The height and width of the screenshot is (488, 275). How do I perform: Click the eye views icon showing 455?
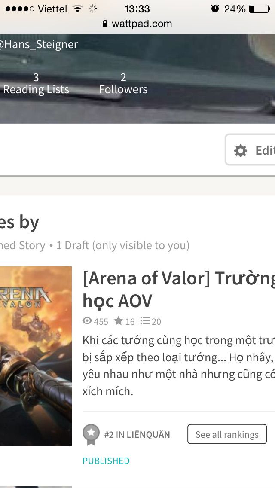pyautogui.click(x=87, y=321)
